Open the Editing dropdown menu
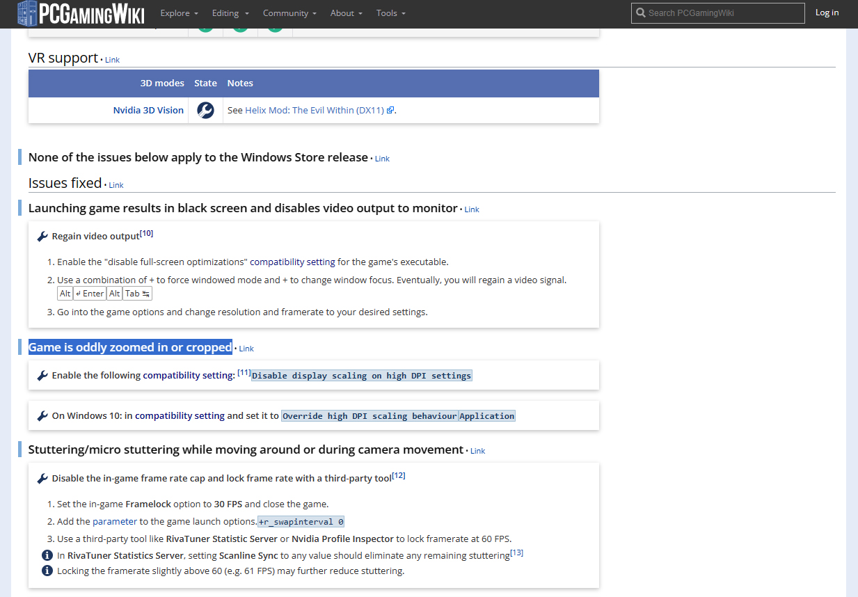Image resolution: width=858 pixels, height=597 pixels. (x=230, y=13)
